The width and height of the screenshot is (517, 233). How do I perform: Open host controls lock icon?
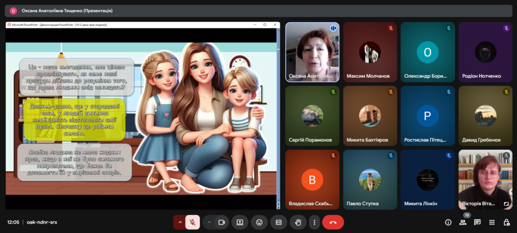point(506,222)
